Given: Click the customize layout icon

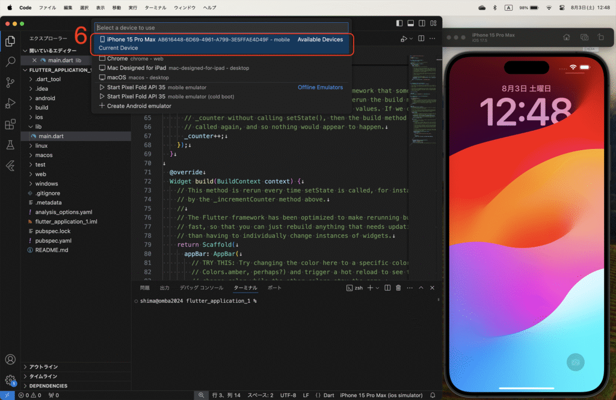Looking at the screenshot, I should tap(433, 23).
